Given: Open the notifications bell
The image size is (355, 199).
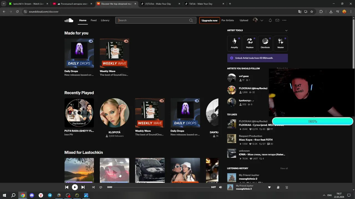Looking at the screenshot, I should coord(270,20).
